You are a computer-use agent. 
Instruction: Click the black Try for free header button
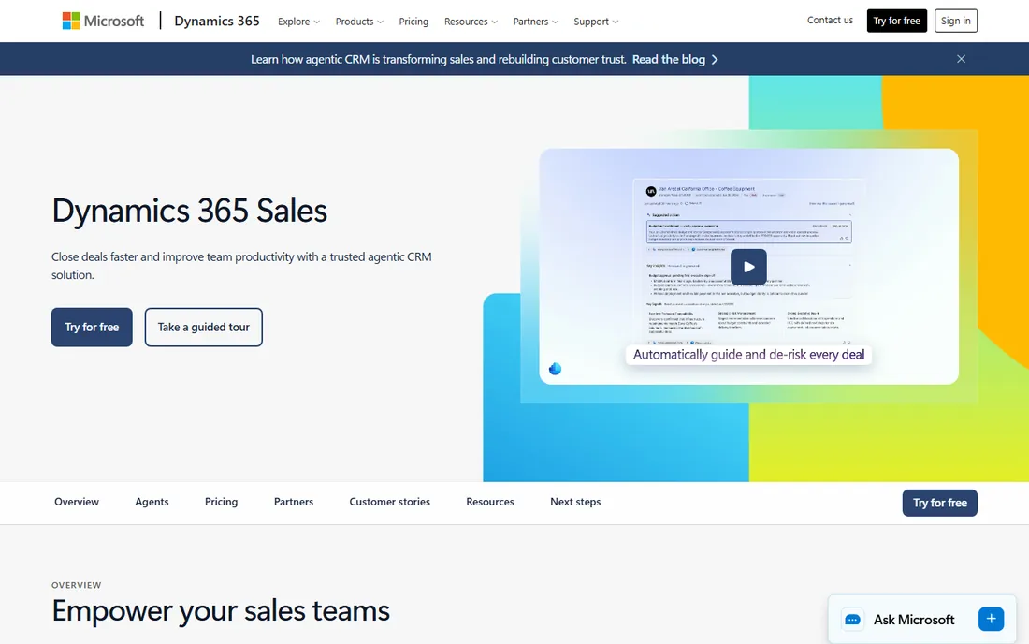point(896,21)
